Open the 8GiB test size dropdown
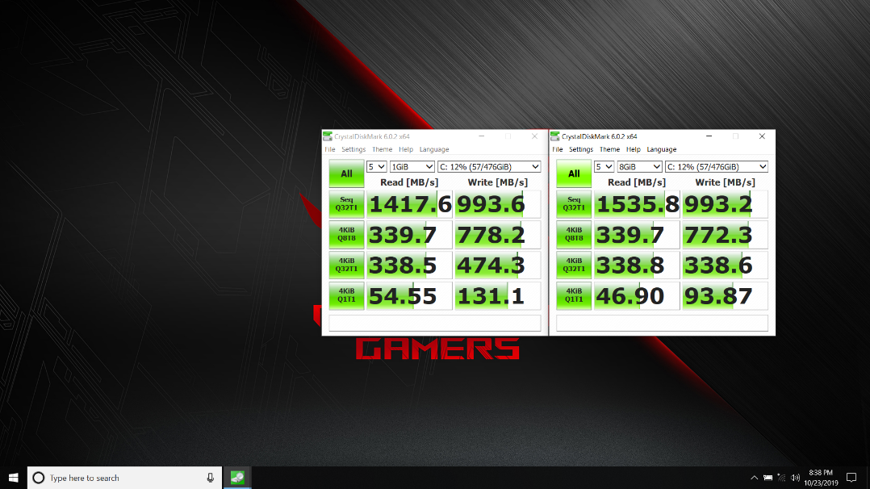 tap(639, 166)
